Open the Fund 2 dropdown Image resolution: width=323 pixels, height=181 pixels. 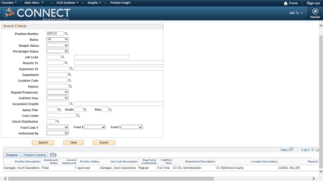pyautogui.click(x=95, y=127)
